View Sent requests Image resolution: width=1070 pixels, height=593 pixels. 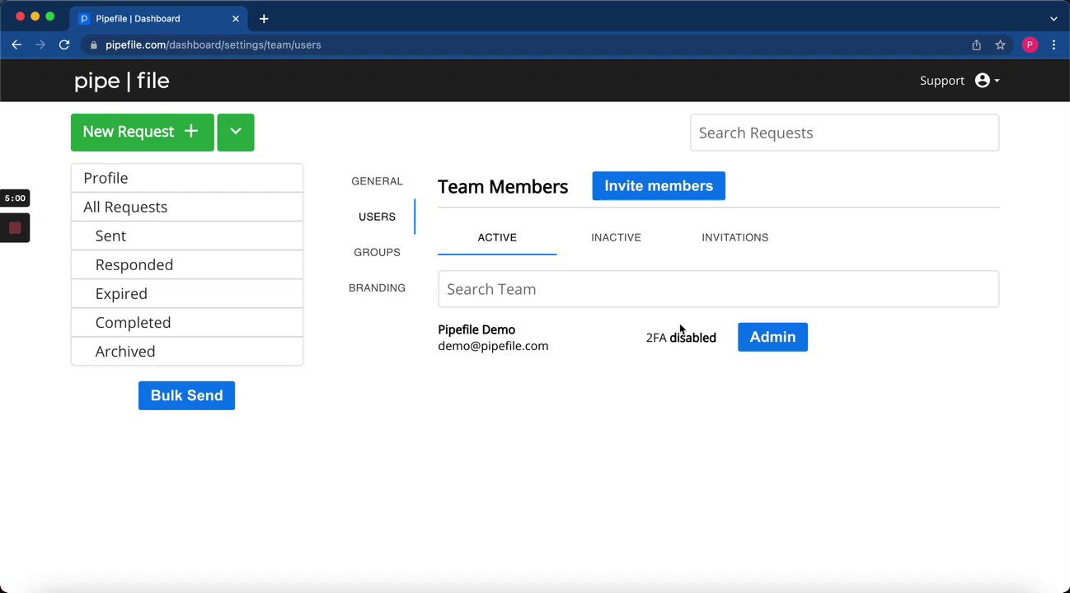pos(187,236)
